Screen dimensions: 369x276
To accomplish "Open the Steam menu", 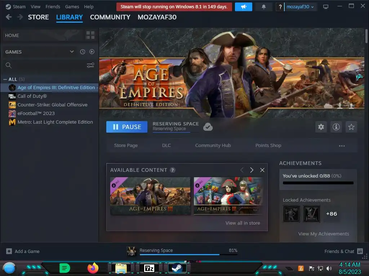I will (15, 6).
